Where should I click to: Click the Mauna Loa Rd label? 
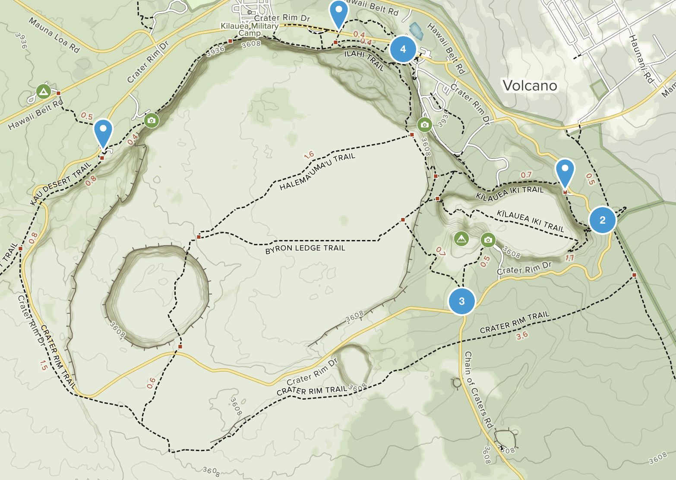tap(54, 35)
